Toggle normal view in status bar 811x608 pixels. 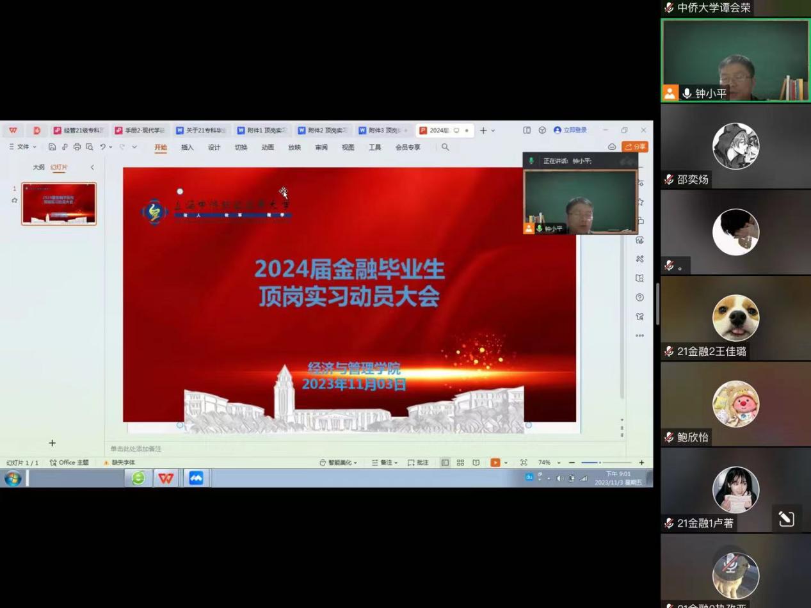[x=445, y=463]
